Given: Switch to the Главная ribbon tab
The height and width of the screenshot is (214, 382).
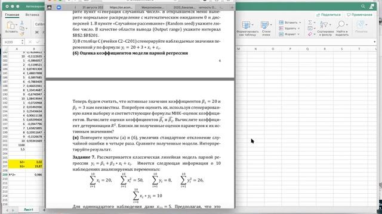Looking at the screenshot, I should tap(12, 15).
